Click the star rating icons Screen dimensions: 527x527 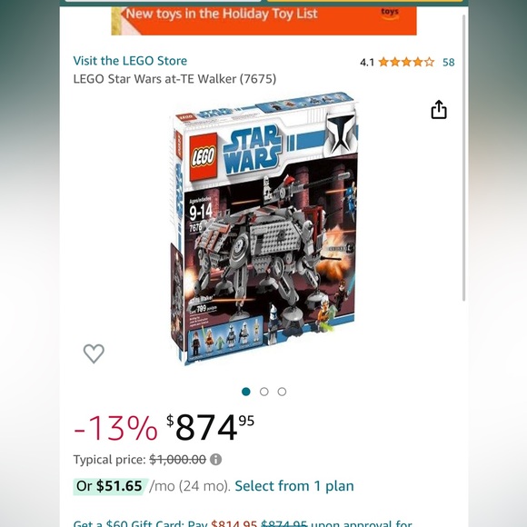[x=406, y=62]
